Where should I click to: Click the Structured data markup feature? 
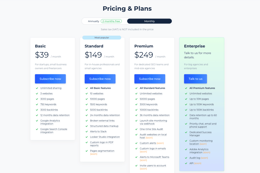coord(104,126)
